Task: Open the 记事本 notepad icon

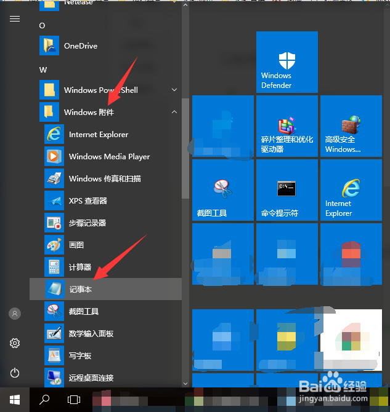Action: coord(55,289)
